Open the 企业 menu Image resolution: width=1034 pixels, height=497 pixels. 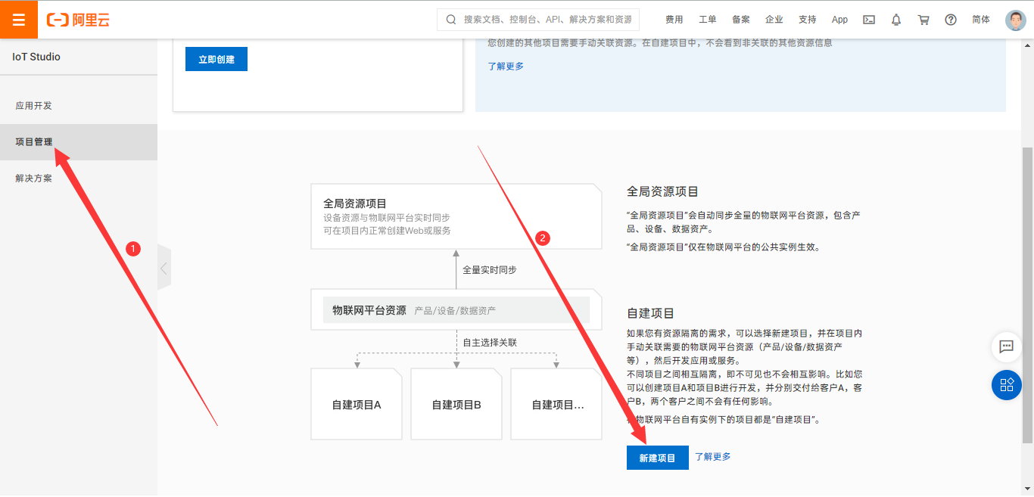pos(774,20)
